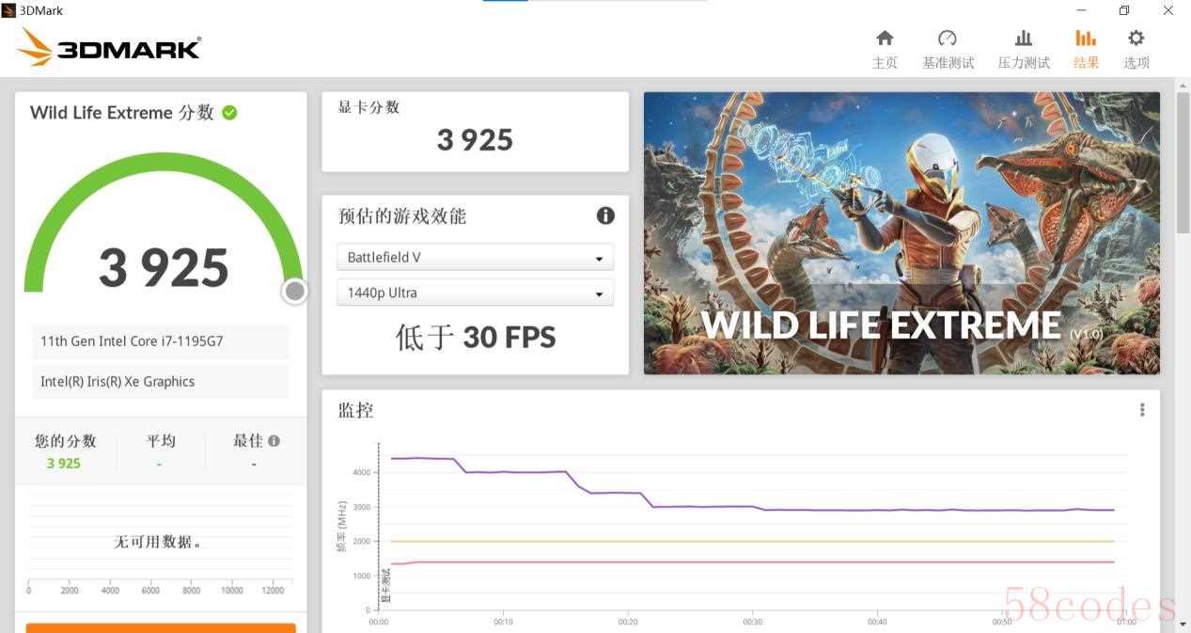Click the 无可用数据 message
Viewport: 1191px width, 633px height.
(x=158, y=542)
